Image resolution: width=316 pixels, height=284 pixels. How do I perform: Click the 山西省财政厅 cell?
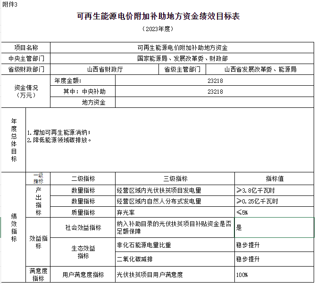(104, 70)
